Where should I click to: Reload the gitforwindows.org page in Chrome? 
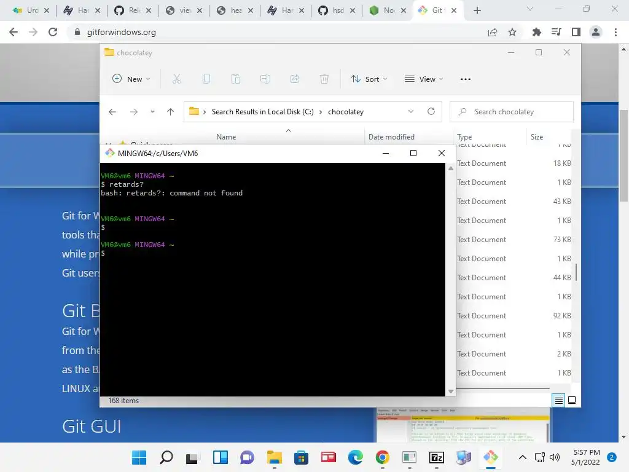53,32
